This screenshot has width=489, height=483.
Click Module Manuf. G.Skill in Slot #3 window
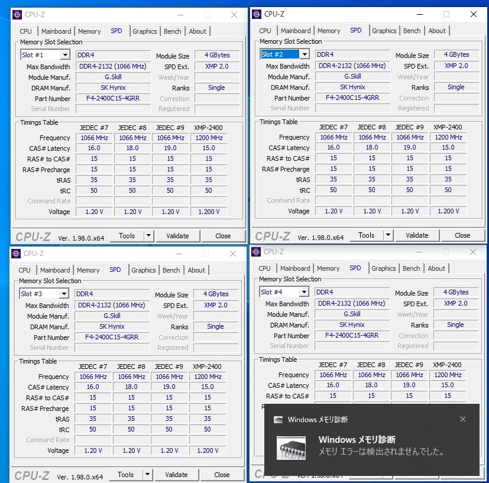112,316
